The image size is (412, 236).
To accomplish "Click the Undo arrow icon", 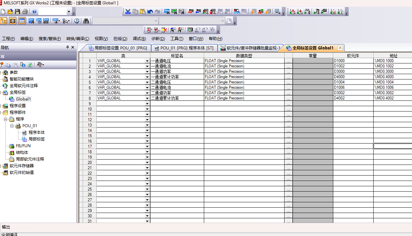I will point(150,12).
